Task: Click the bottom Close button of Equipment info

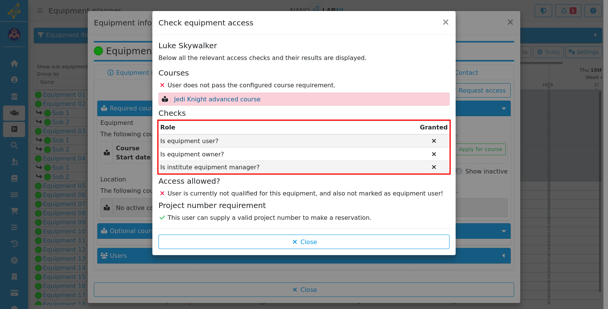Action: click(x=304, y=290)
